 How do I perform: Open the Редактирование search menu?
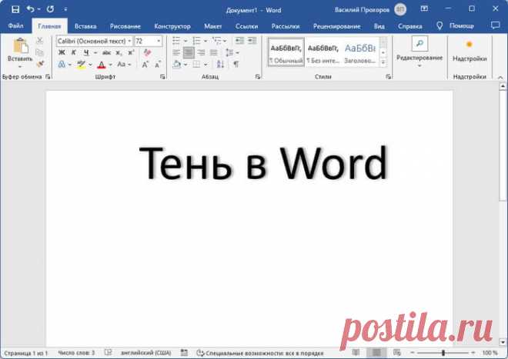click(x=419, y=52)
